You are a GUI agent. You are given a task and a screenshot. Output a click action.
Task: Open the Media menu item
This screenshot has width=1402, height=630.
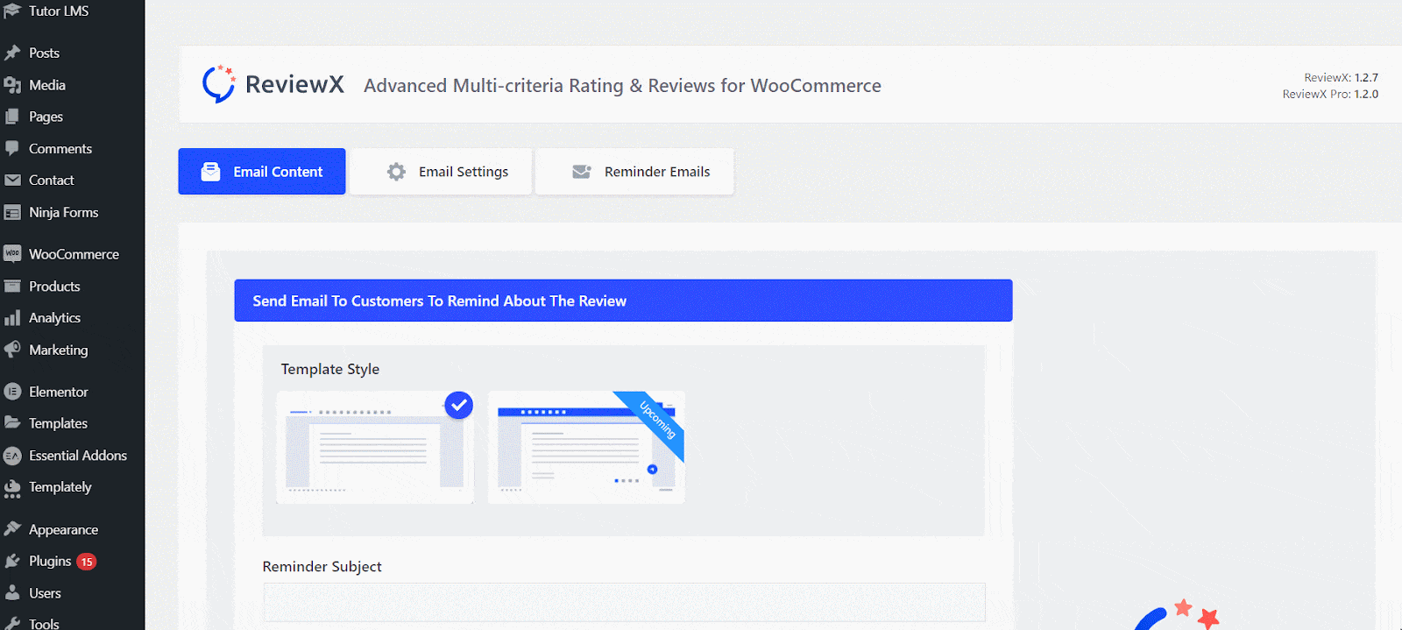(47, 85)
